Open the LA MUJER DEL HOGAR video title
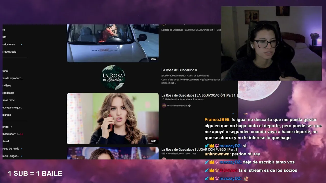This screenshot has height=183, width=326. pos(191,30)
